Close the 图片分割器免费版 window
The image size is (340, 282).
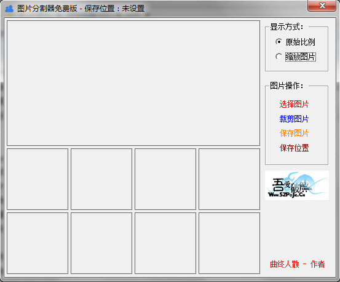[x=322, y=6]
